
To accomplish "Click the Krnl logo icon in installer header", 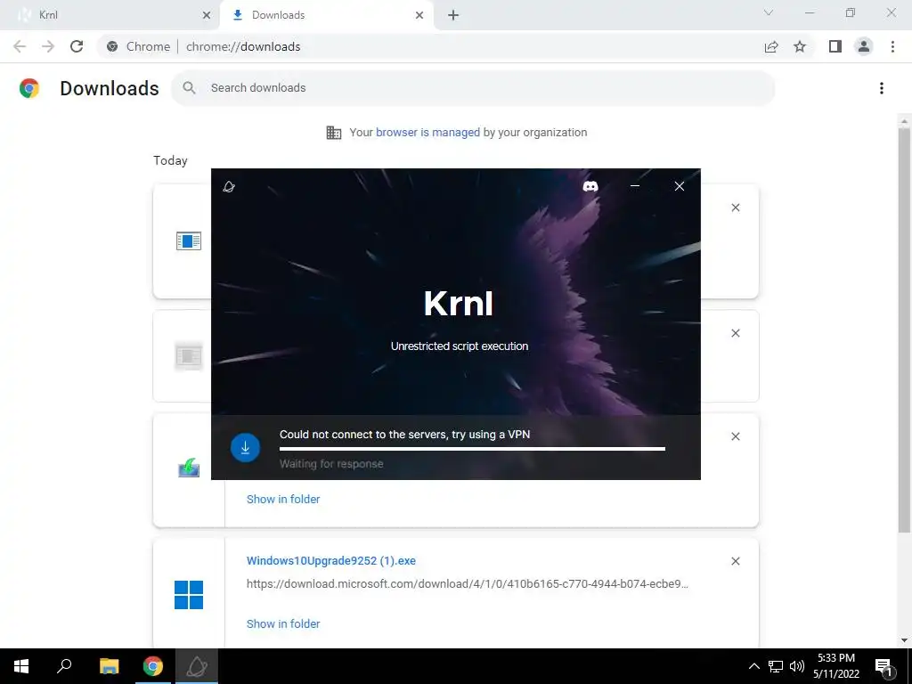I will click(x=229, y=187).
